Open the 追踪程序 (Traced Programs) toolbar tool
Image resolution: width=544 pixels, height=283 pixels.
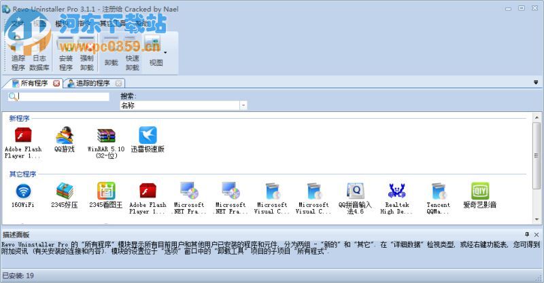tap(18, 52)
